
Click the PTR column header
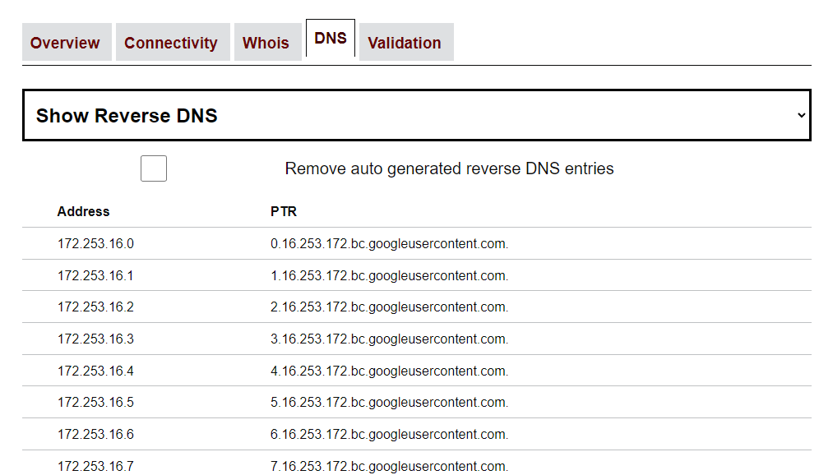(284, 211)
